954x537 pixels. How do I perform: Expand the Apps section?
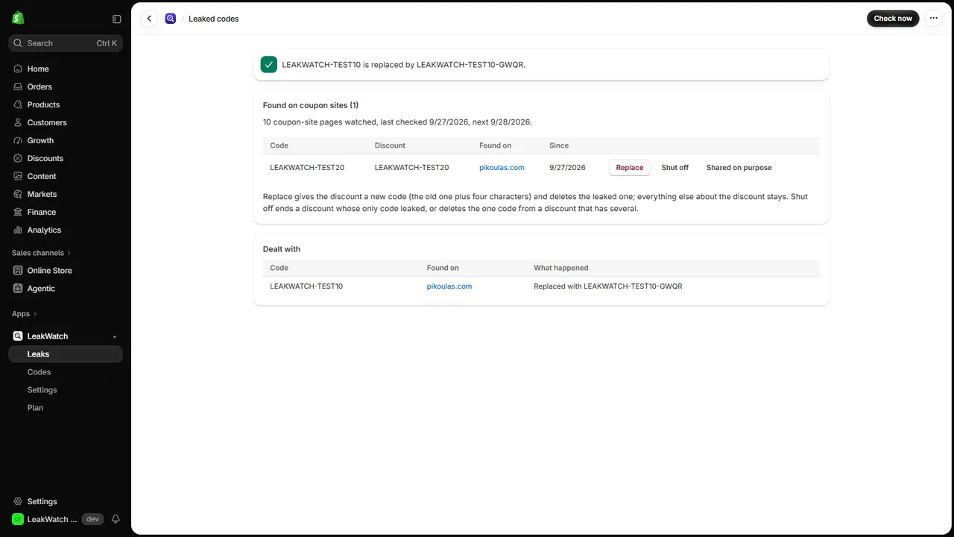coord(25,314)
